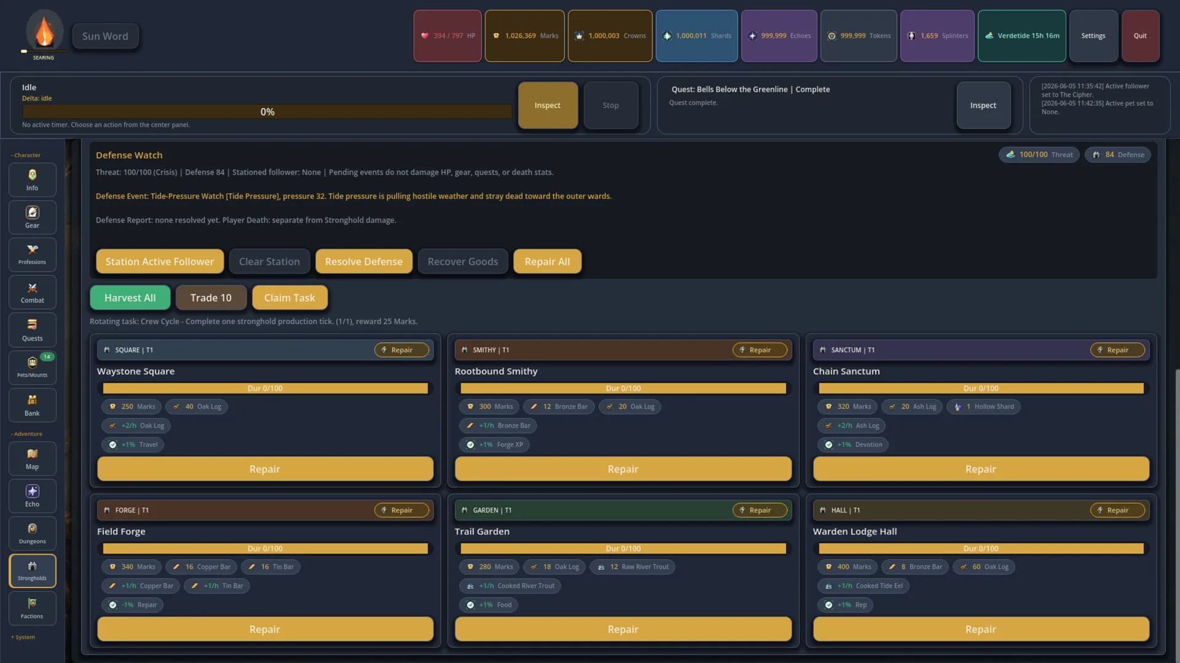Repair Rootbound Smithy with large button
The height and width of the screenshot is (663, 1180).
(x=623, y=469)
